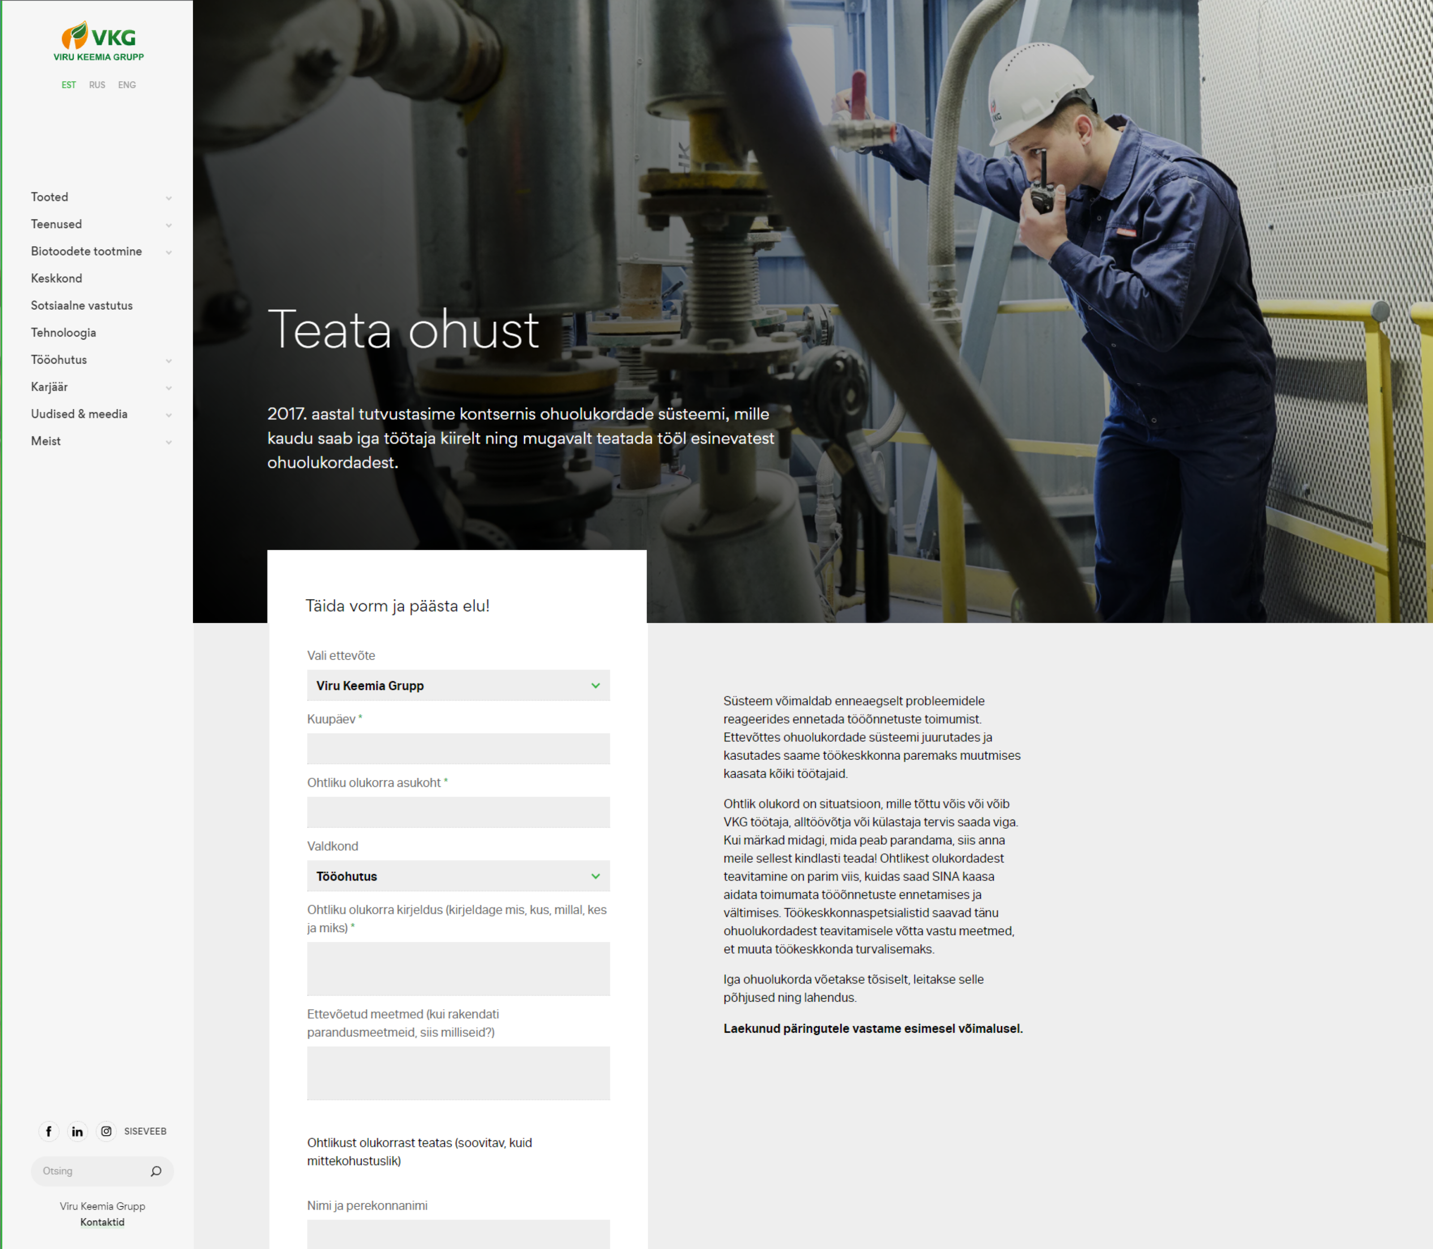Open the Instagram icon link
Screen dimensions: 1433x1249
(x=106, y=1131)
